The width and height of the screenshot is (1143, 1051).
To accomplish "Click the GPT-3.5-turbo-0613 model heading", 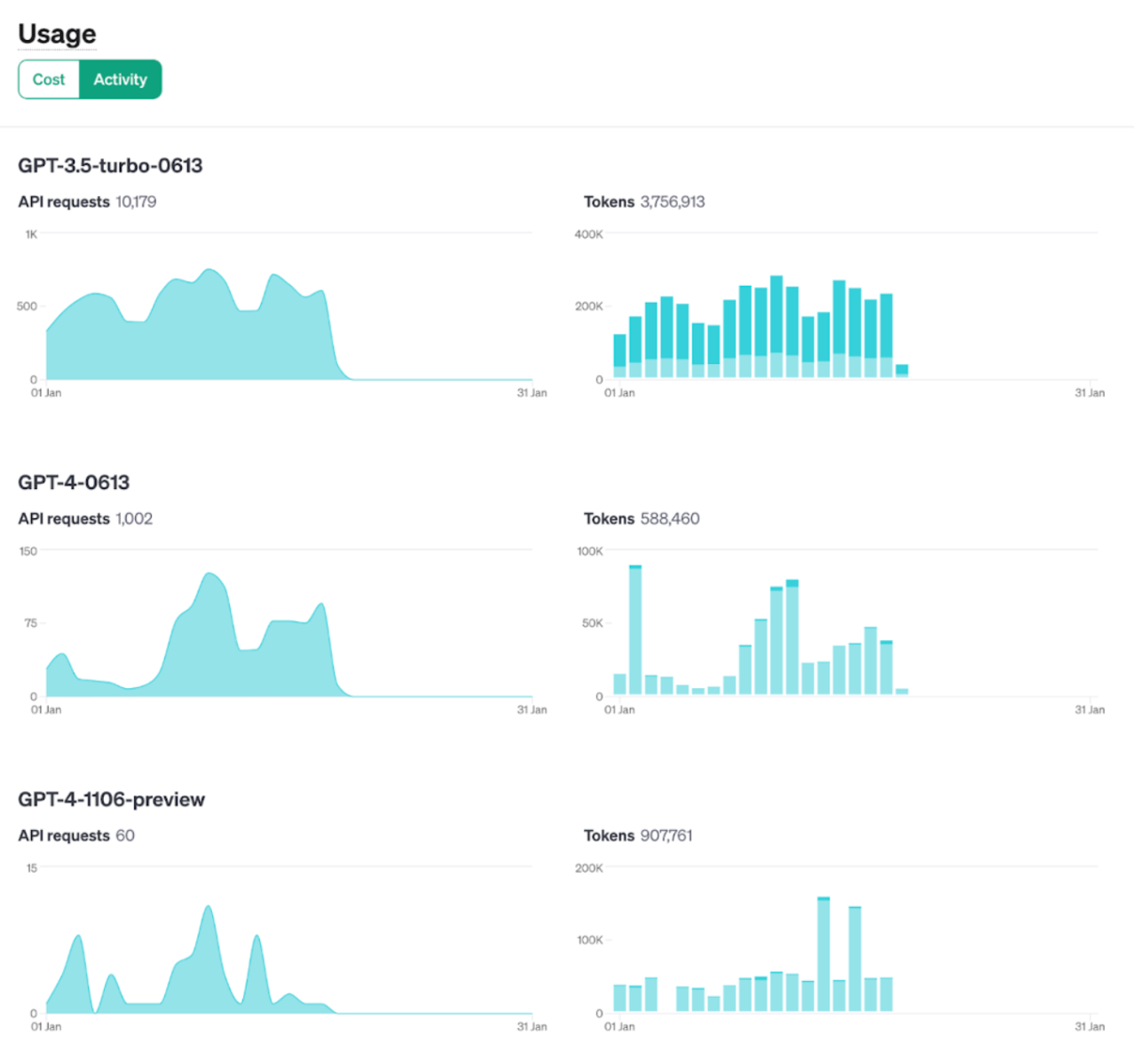I will tap(110, 166).
